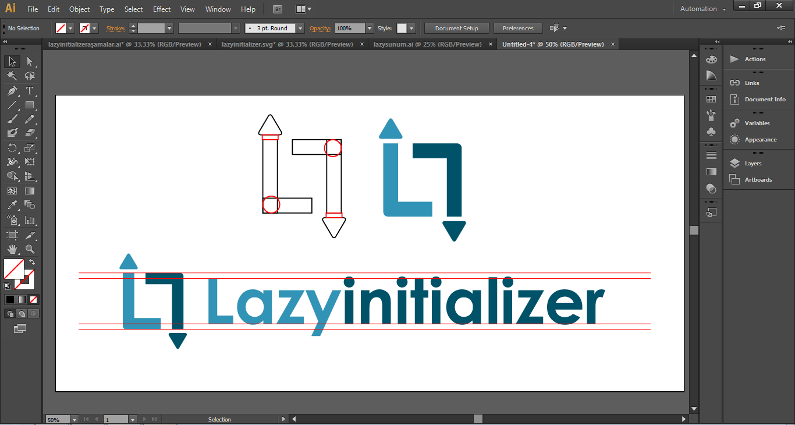Open the 3 pt. Round brush dropdown
This screenshot has width=795, height=425.
point(300,28)
